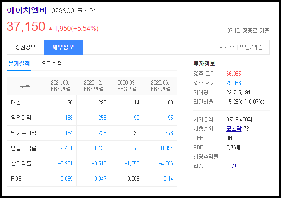Screen dimensions: 281x198
Task: Click the 07.15. 장종료 기준 timestamp
Action: point(248,30)
